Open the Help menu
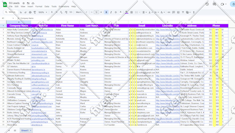235x133 pixels. pos(73,7)
